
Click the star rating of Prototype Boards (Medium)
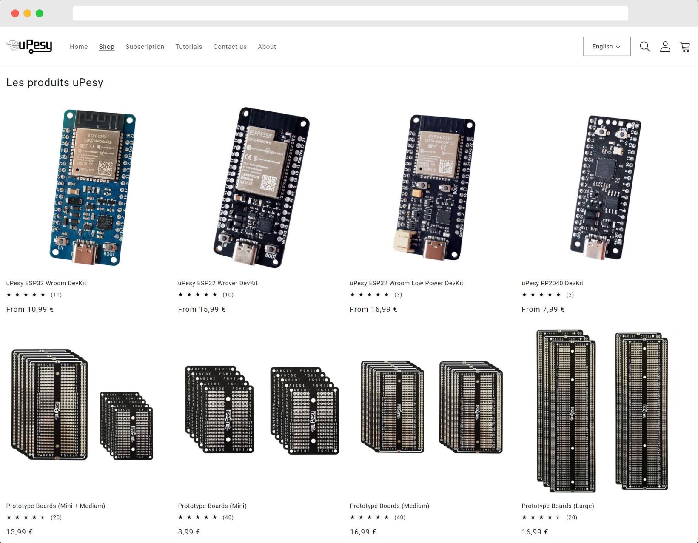pyautogui.click(x=370, y=517)
